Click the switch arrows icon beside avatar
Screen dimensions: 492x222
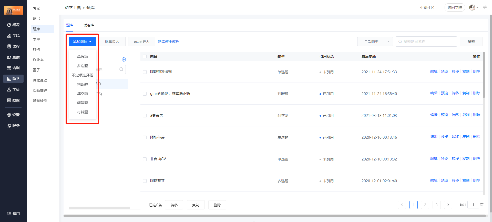click(485, 7)
